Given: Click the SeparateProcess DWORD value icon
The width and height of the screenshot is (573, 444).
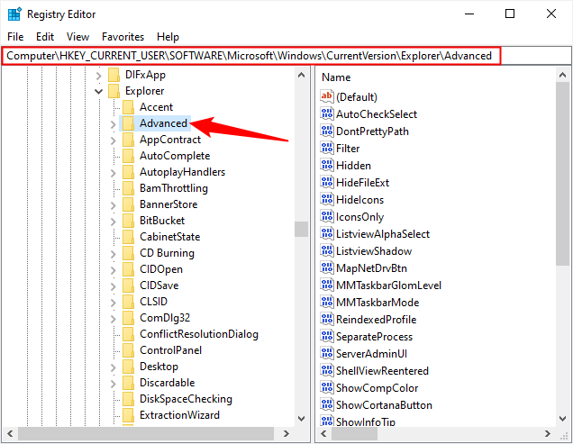Looking at the screenshot, I should 327,336.
